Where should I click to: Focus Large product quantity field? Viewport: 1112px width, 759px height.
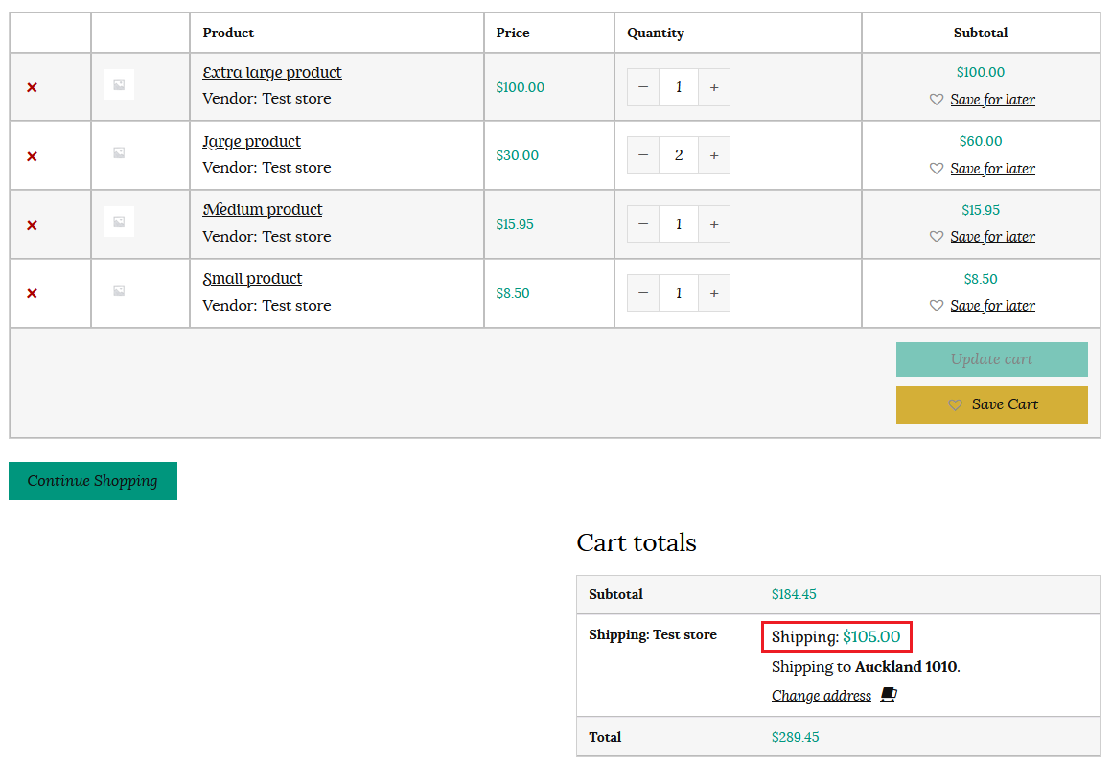pyautogui.click(x=679, y=155)
